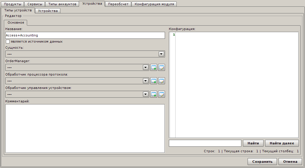Select the Устройства sub-tab under Типы устройств
This screenshot has width=305, height=168.
[x=48, y=11]
